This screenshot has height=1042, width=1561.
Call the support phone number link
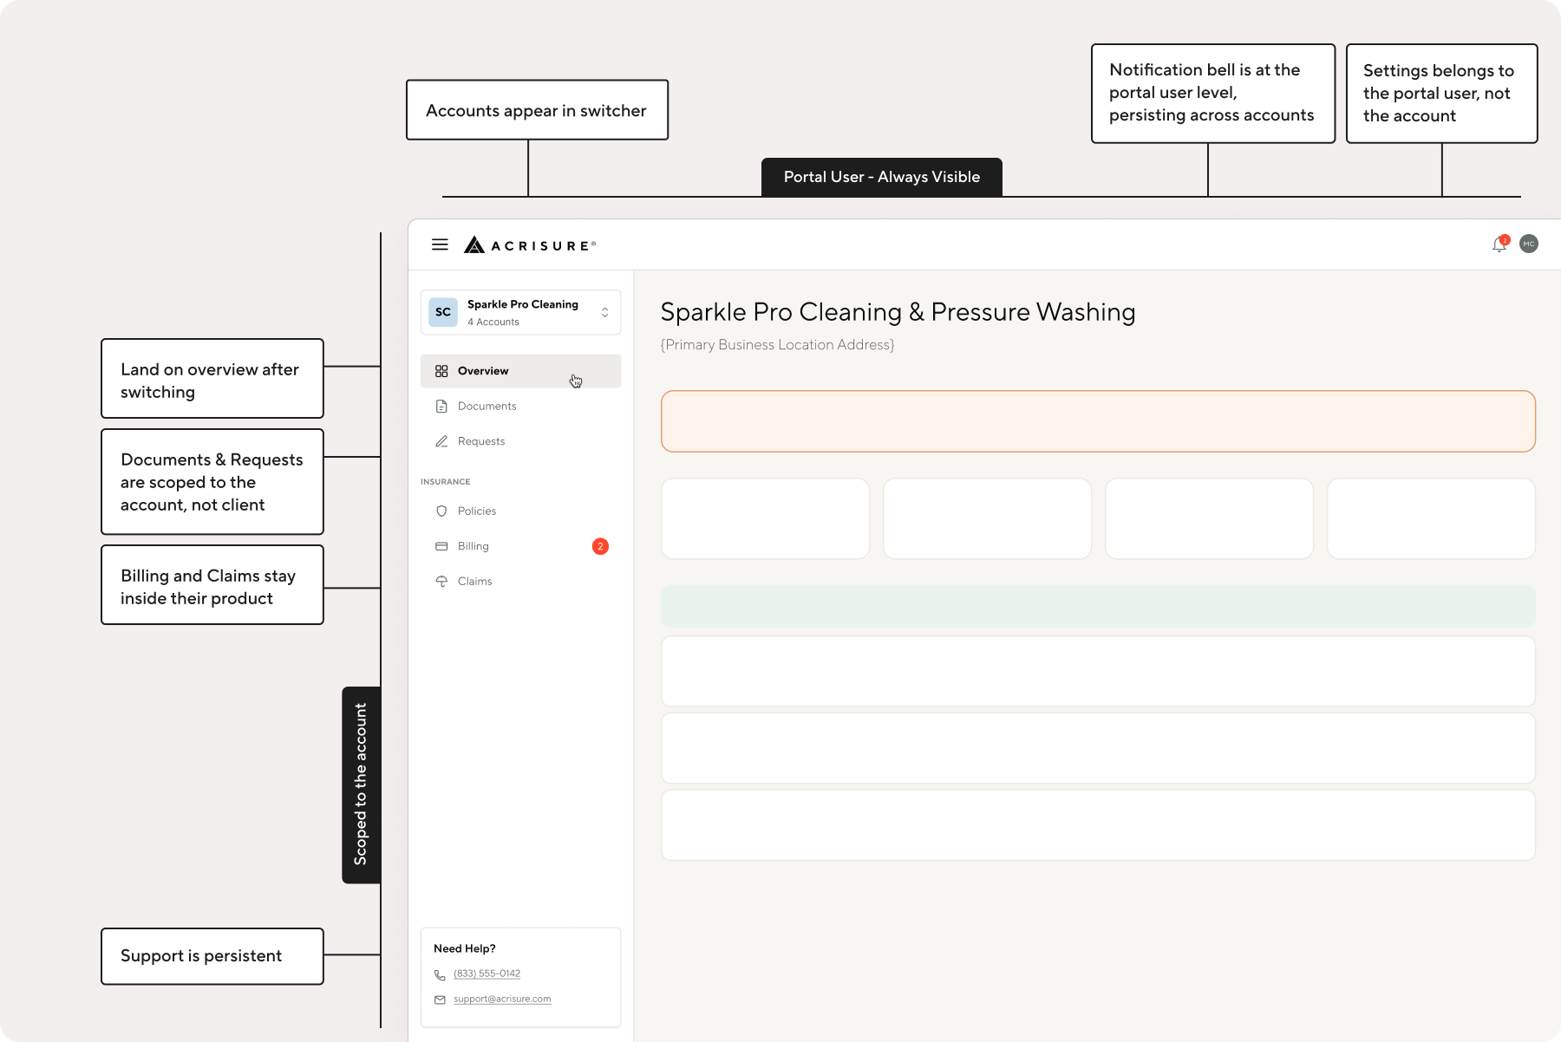[x=487, y=974]
